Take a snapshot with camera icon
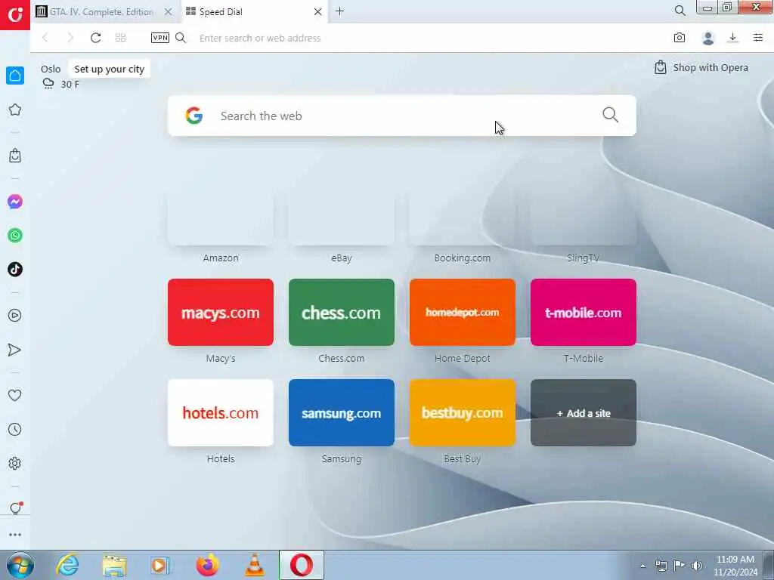This screenshot has height=580, width=774. pos(680,38)
